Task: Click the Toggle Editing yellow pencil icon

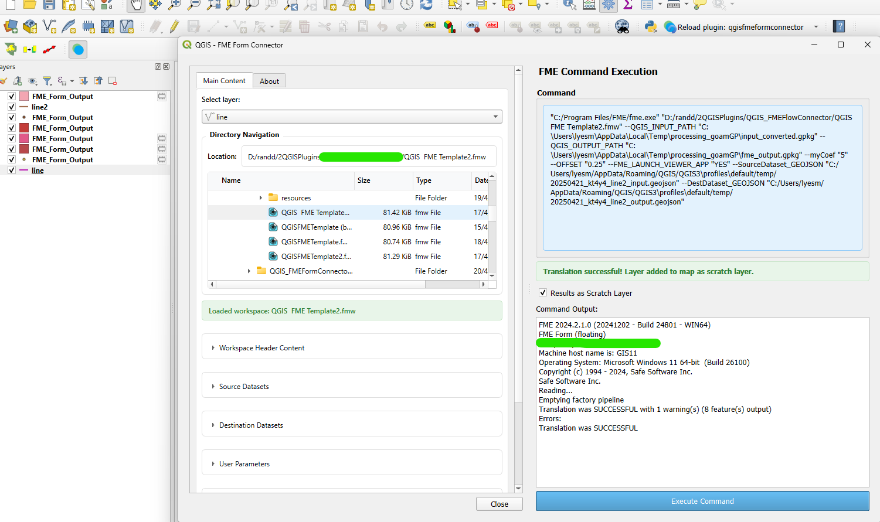Action: click(174, 27)
